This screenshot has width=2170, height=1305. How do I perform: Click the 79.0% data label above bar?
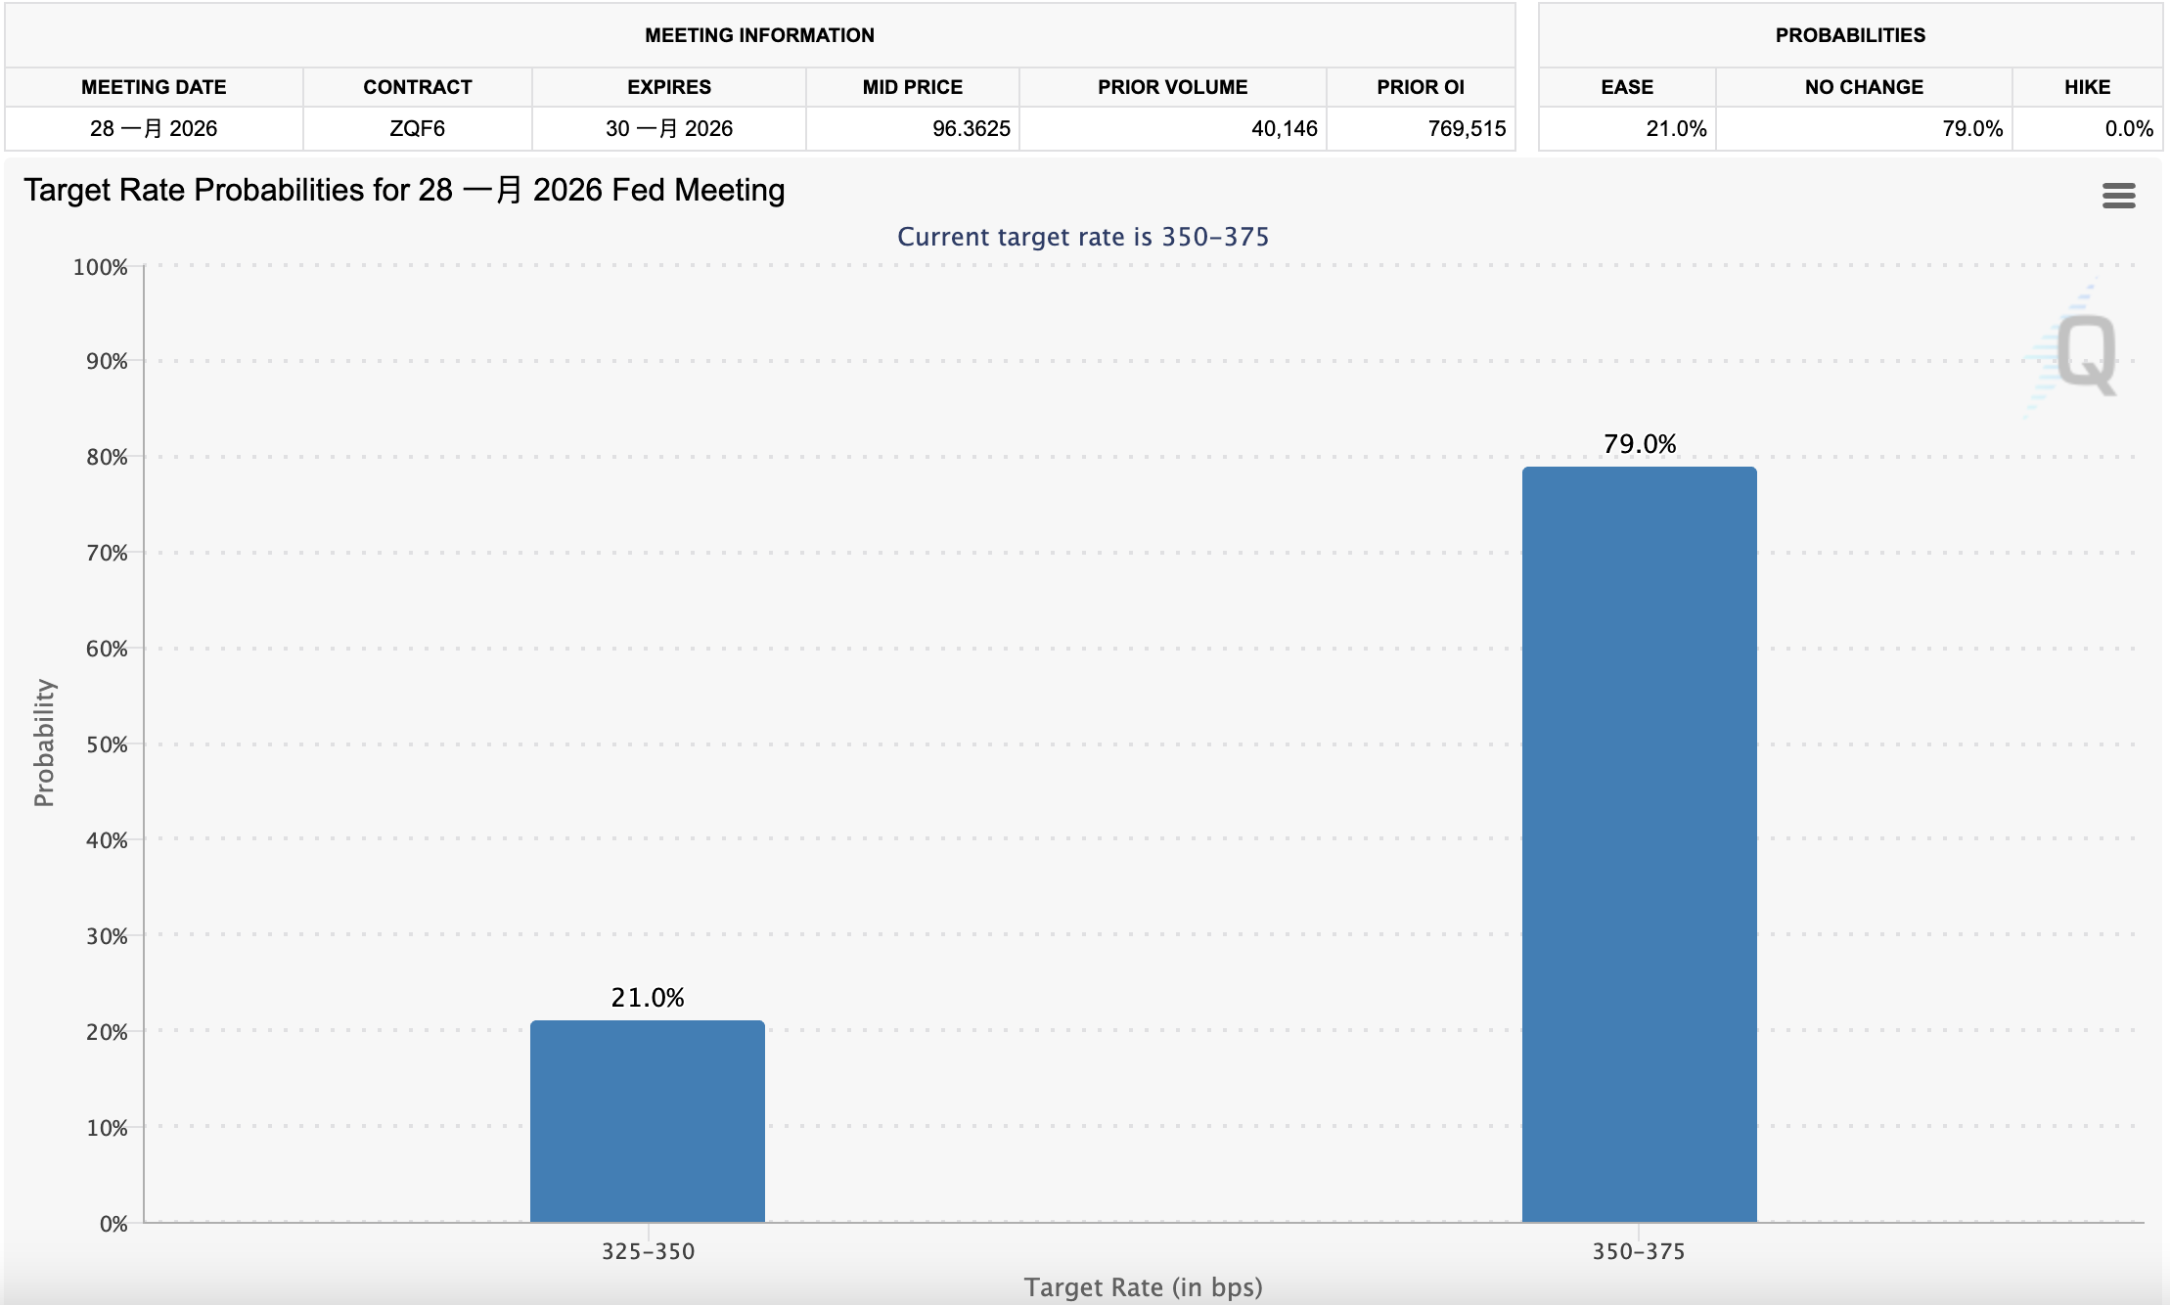[x=1639, y=444]
